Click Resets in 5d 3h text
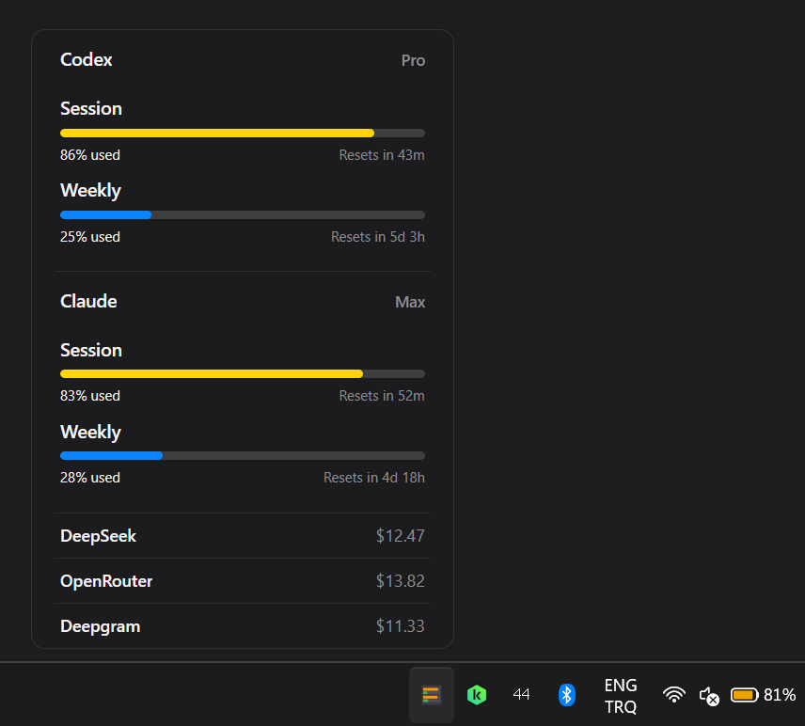 click(x=377, y=237)
